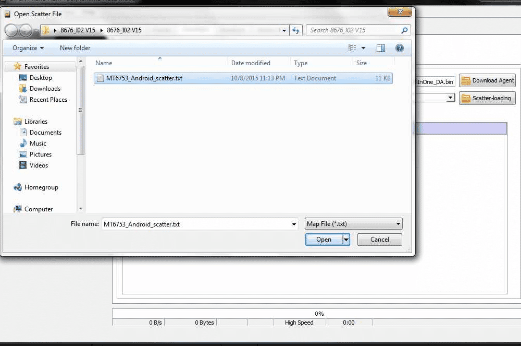Sort files by Date modified column
Image resolution: width=521 pixels, height=346 pixels.
[x=251, y=63]
